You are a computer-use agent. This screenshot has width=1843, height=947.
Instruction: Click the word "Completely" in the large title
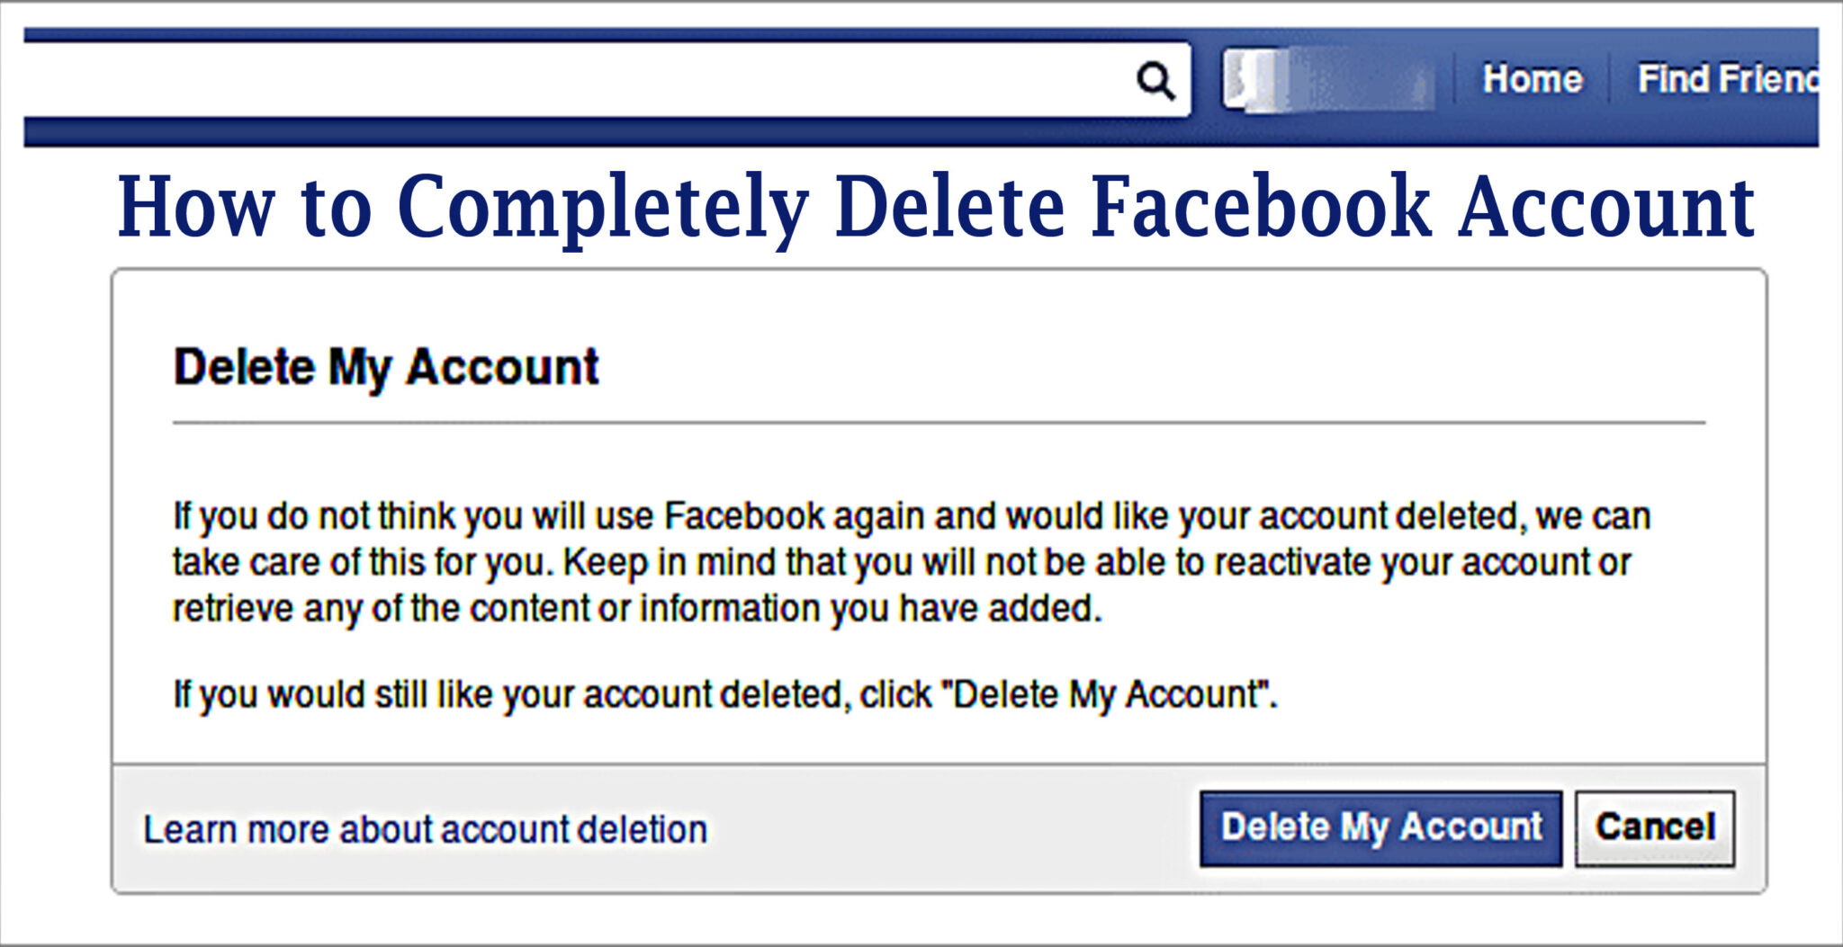[603, 207]
